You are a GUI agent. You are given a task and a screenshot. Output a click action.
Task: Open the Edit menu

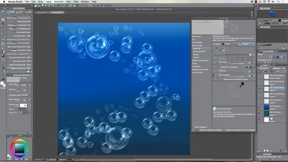click(x=33, y=1)
